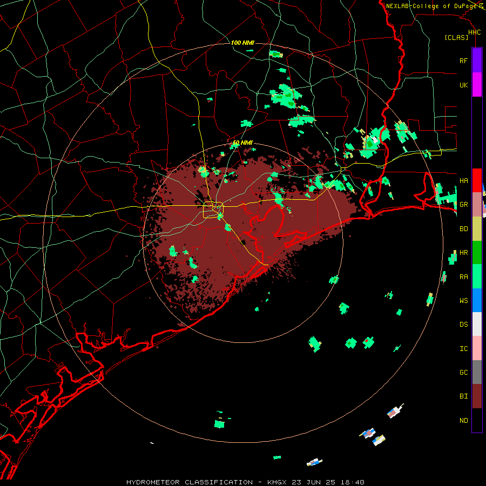Click the magenta UK color swatch

(x=477, y=85)
